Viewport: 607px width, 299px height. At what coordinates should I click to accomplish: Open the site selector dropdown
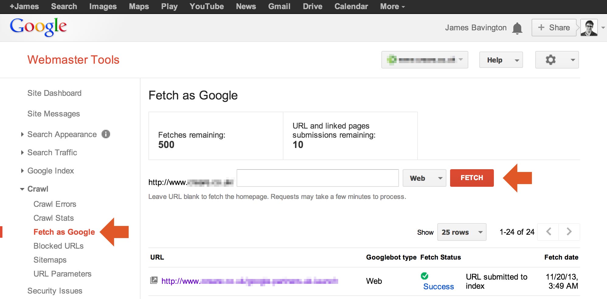pos(425,60)
